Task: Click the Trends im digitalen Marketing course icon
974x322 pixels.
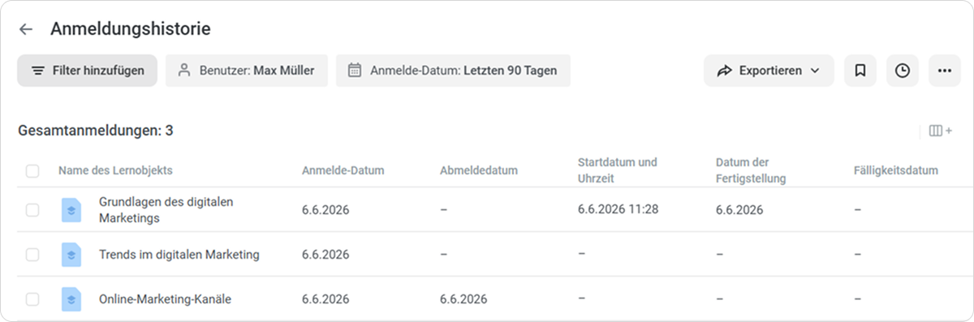Action: click(71, 255)
